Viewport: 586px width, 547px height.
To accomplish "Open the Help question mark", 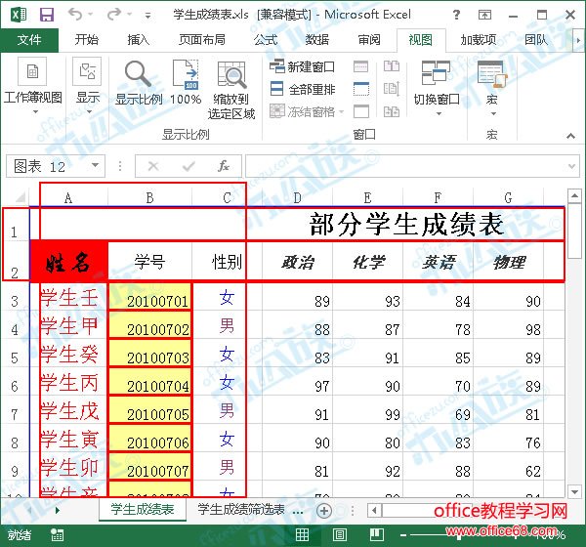I will 456,15.
